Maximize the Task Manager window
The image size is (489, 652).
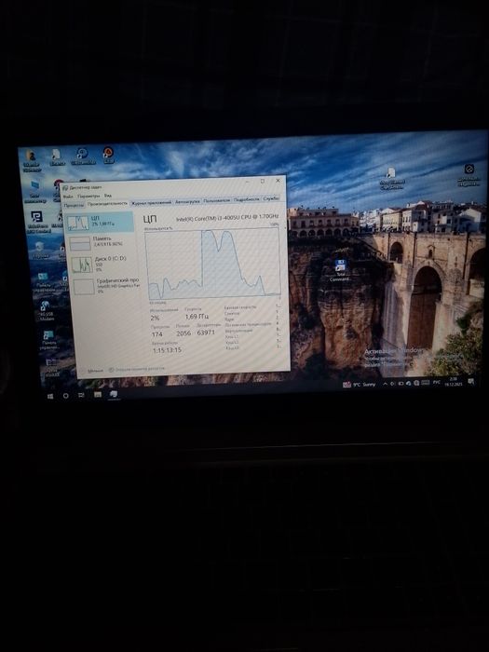click(x=263, y=182)
